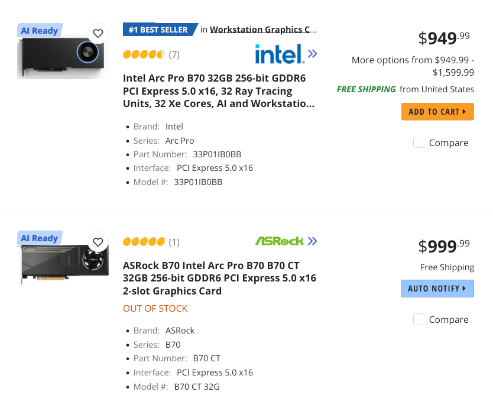
Task: Click the #1 Best Seller badge
Action: pyautogui.click(x=159, y=30)
